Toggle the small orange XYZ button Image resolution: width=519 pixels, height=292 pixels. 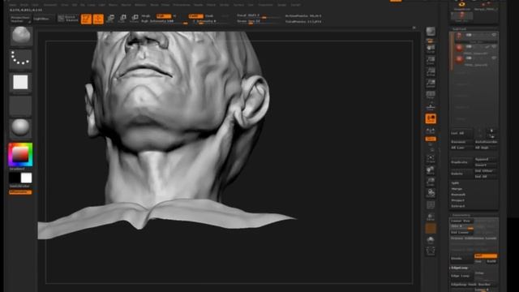431,139
